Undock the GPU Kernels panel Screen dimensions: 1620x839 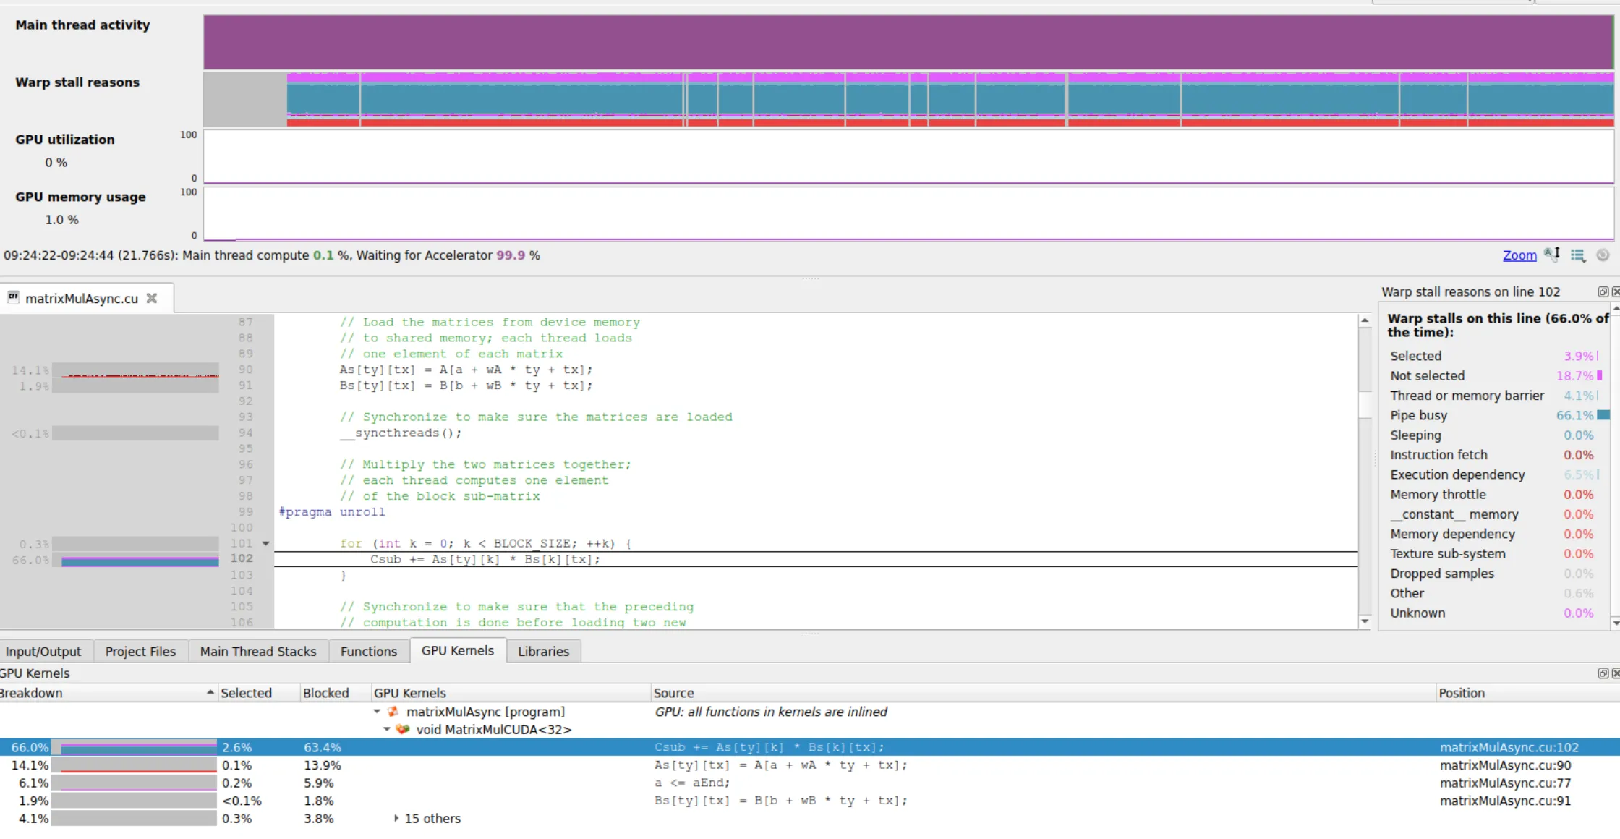[1603, 673]
